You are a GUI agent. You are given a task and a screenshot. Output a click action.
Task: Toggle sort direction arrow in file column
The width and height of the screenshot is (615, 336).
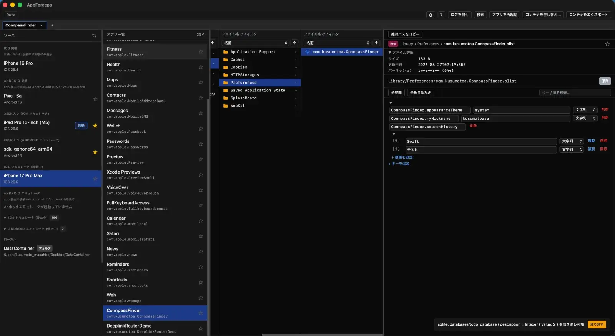[x=376, y=43]
